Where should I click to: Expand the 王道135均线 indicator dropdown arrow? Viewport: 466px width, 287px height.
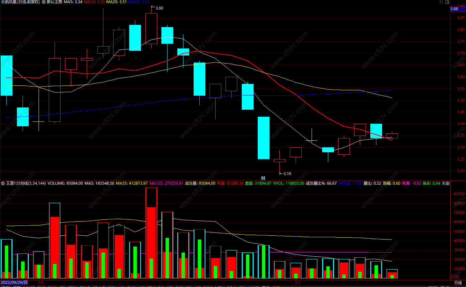point(3,183)
